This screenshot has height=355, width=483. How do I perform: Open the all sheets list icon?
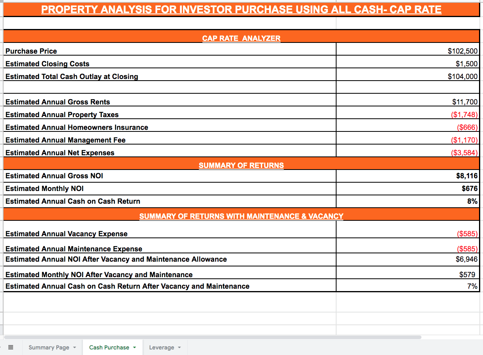(11, 347)
